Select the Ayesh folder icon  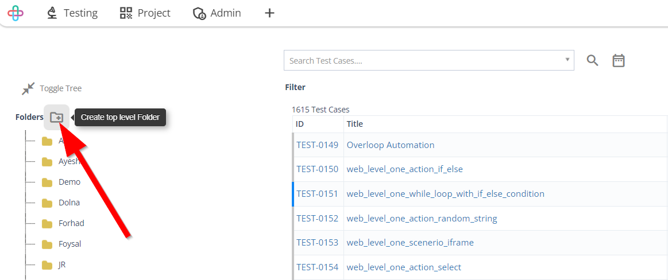click(x=47, y=162)
